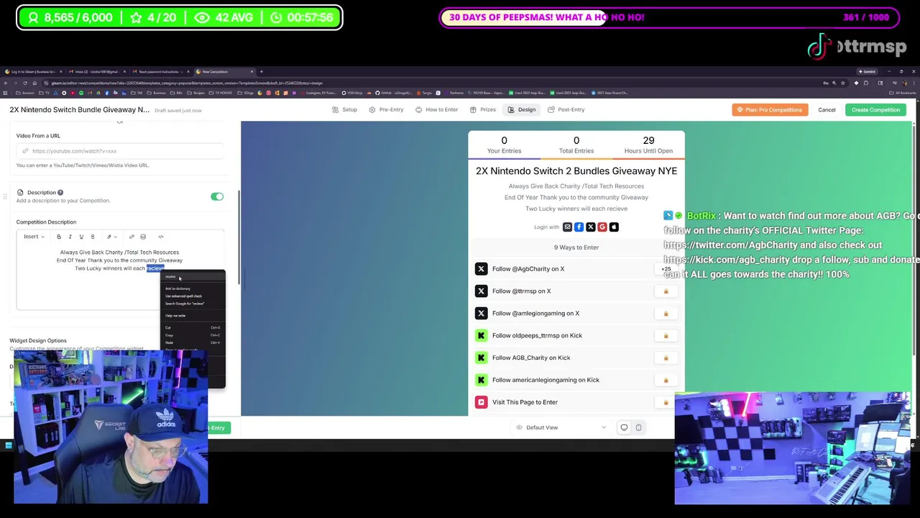The image size is (920, 518).
Task: Click Follow AGB_Charity on Kick entry
Action: point(576,358)
